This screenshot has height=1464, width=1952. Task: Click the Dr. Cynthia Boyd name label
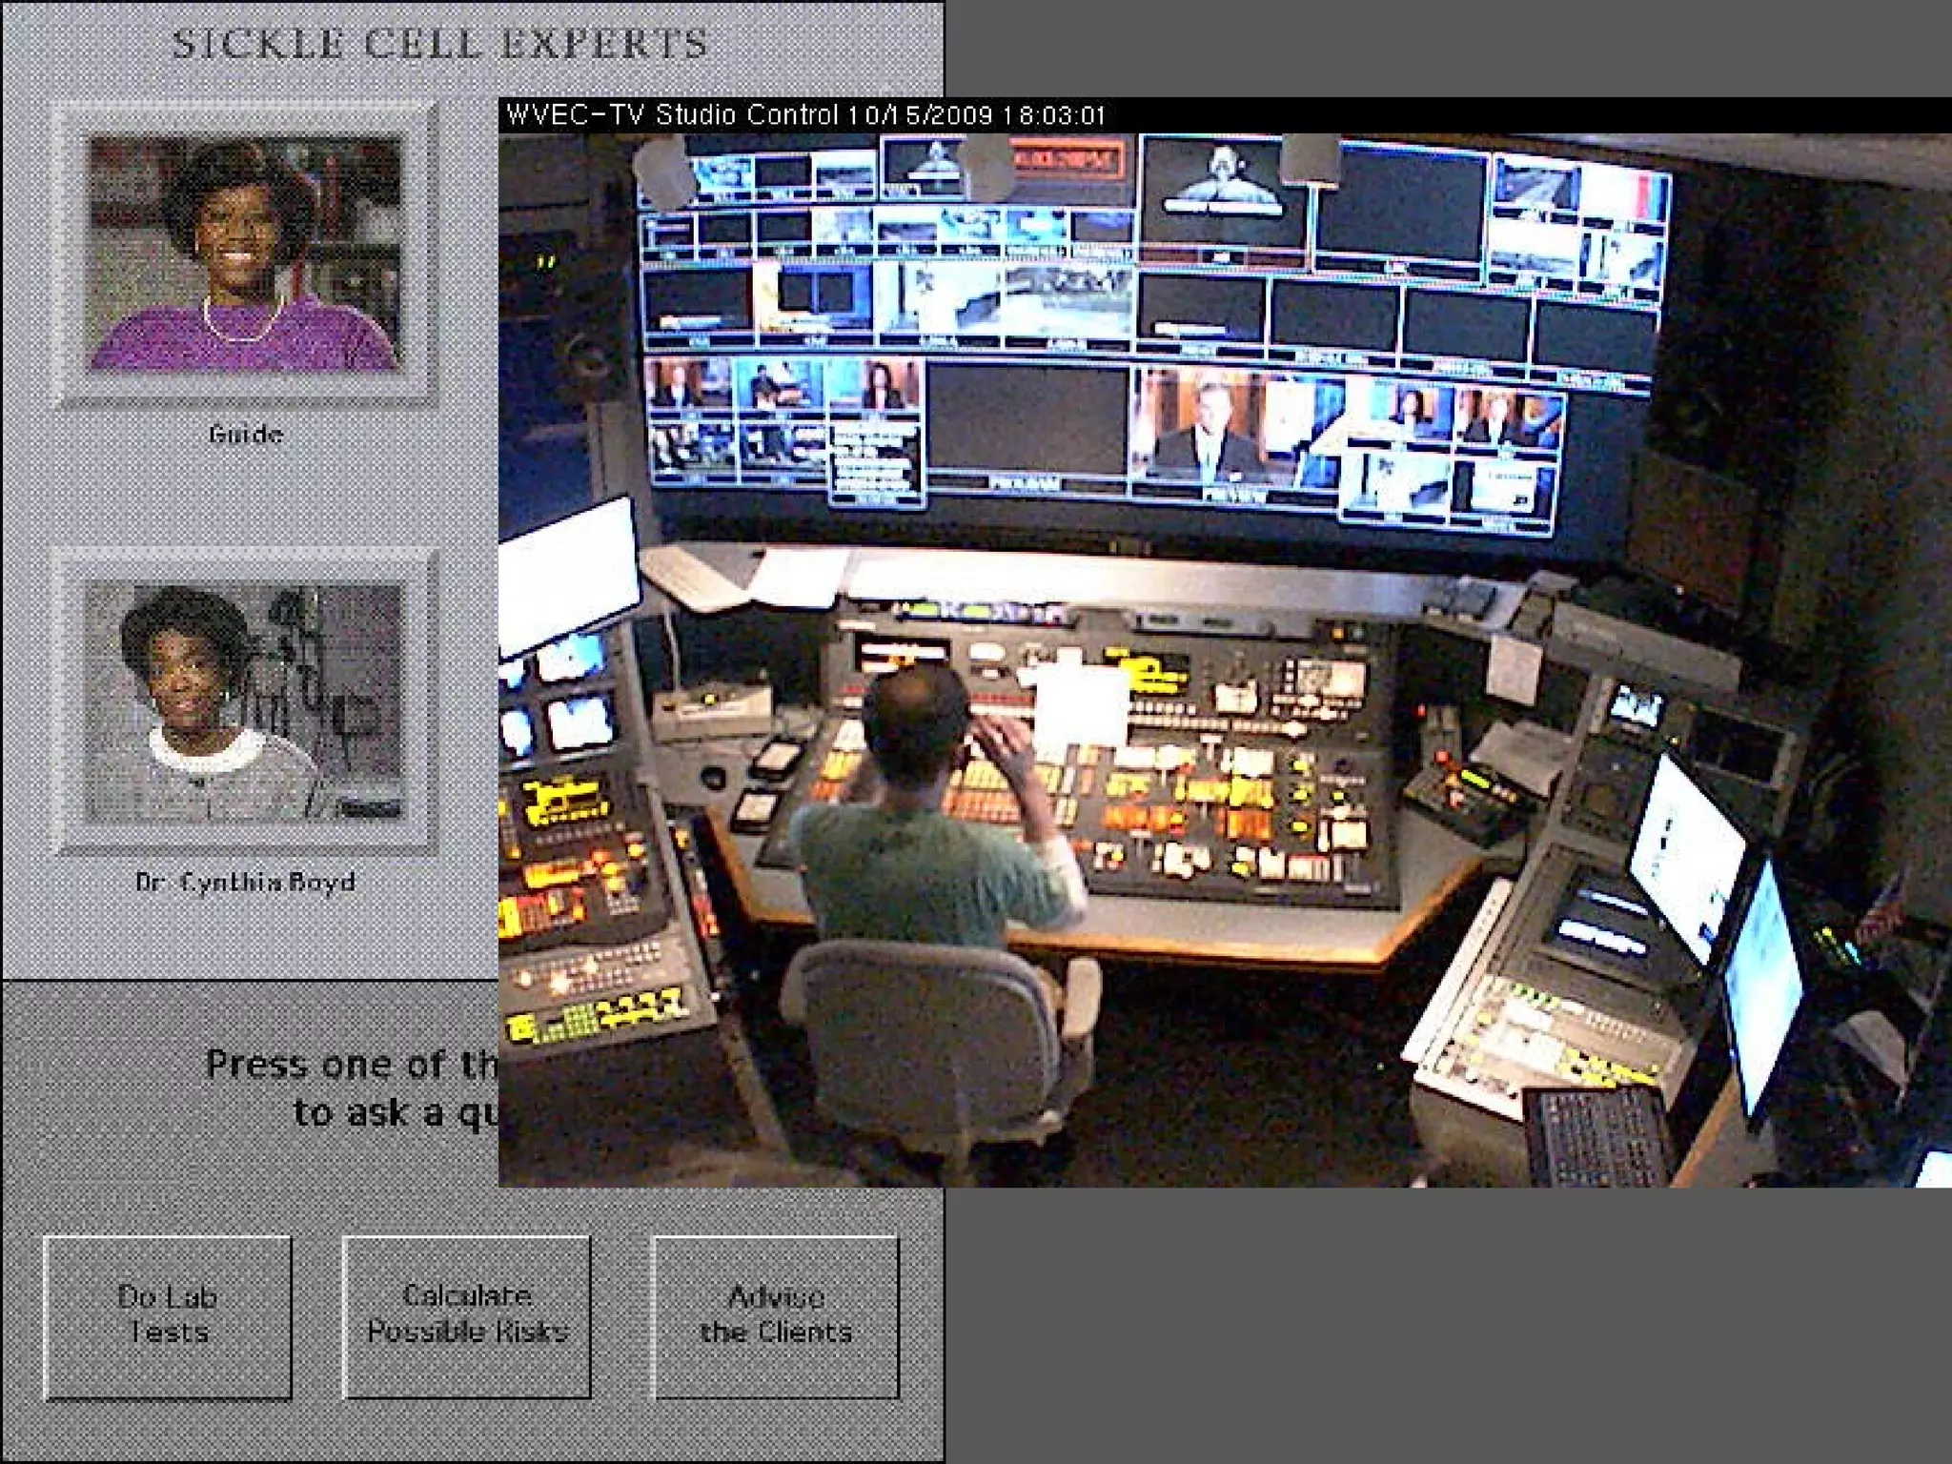click(x=245, y=882)
